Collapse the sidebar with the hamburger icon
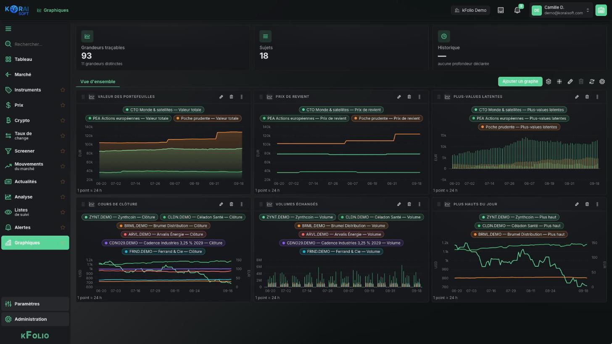 (8, 29)
